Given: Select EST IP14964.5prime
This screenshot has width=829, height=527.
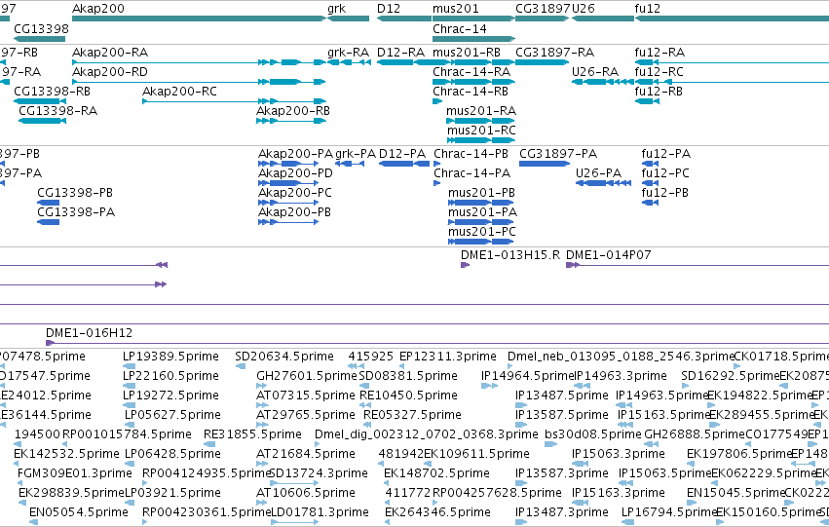Looking at the screenshot, I should click(x=490, y=386).
